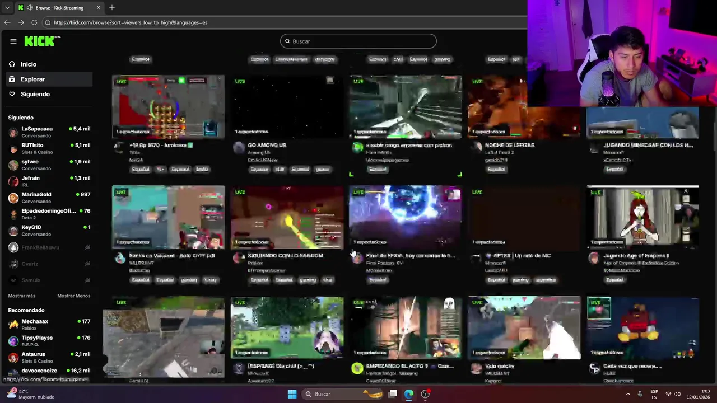Click AFTER | Un rato de MC title

(x=518, y=255)
